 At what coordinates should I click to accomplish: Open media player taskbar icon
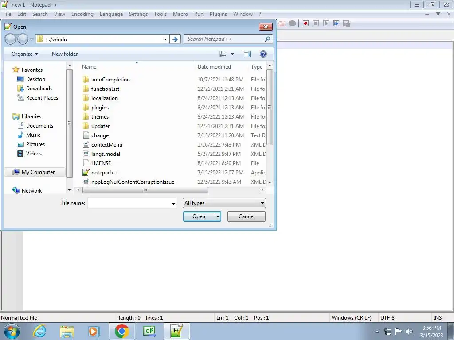[94, 331]
